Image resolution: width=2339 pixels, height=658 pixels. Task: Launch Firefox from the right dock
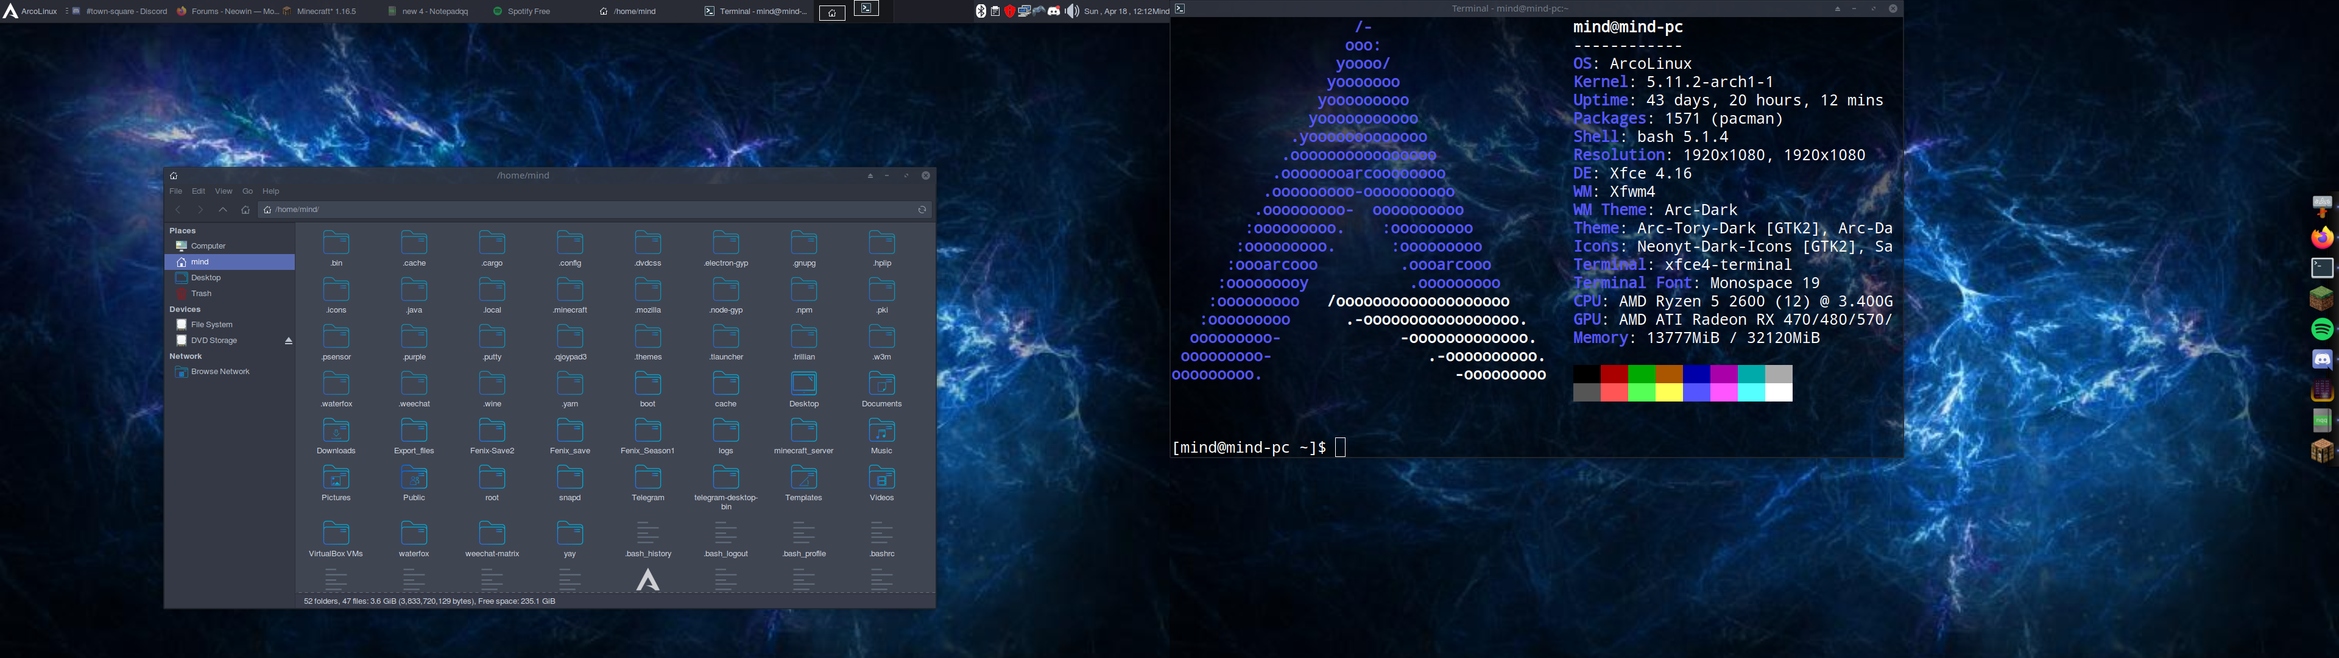point(2322,238)
